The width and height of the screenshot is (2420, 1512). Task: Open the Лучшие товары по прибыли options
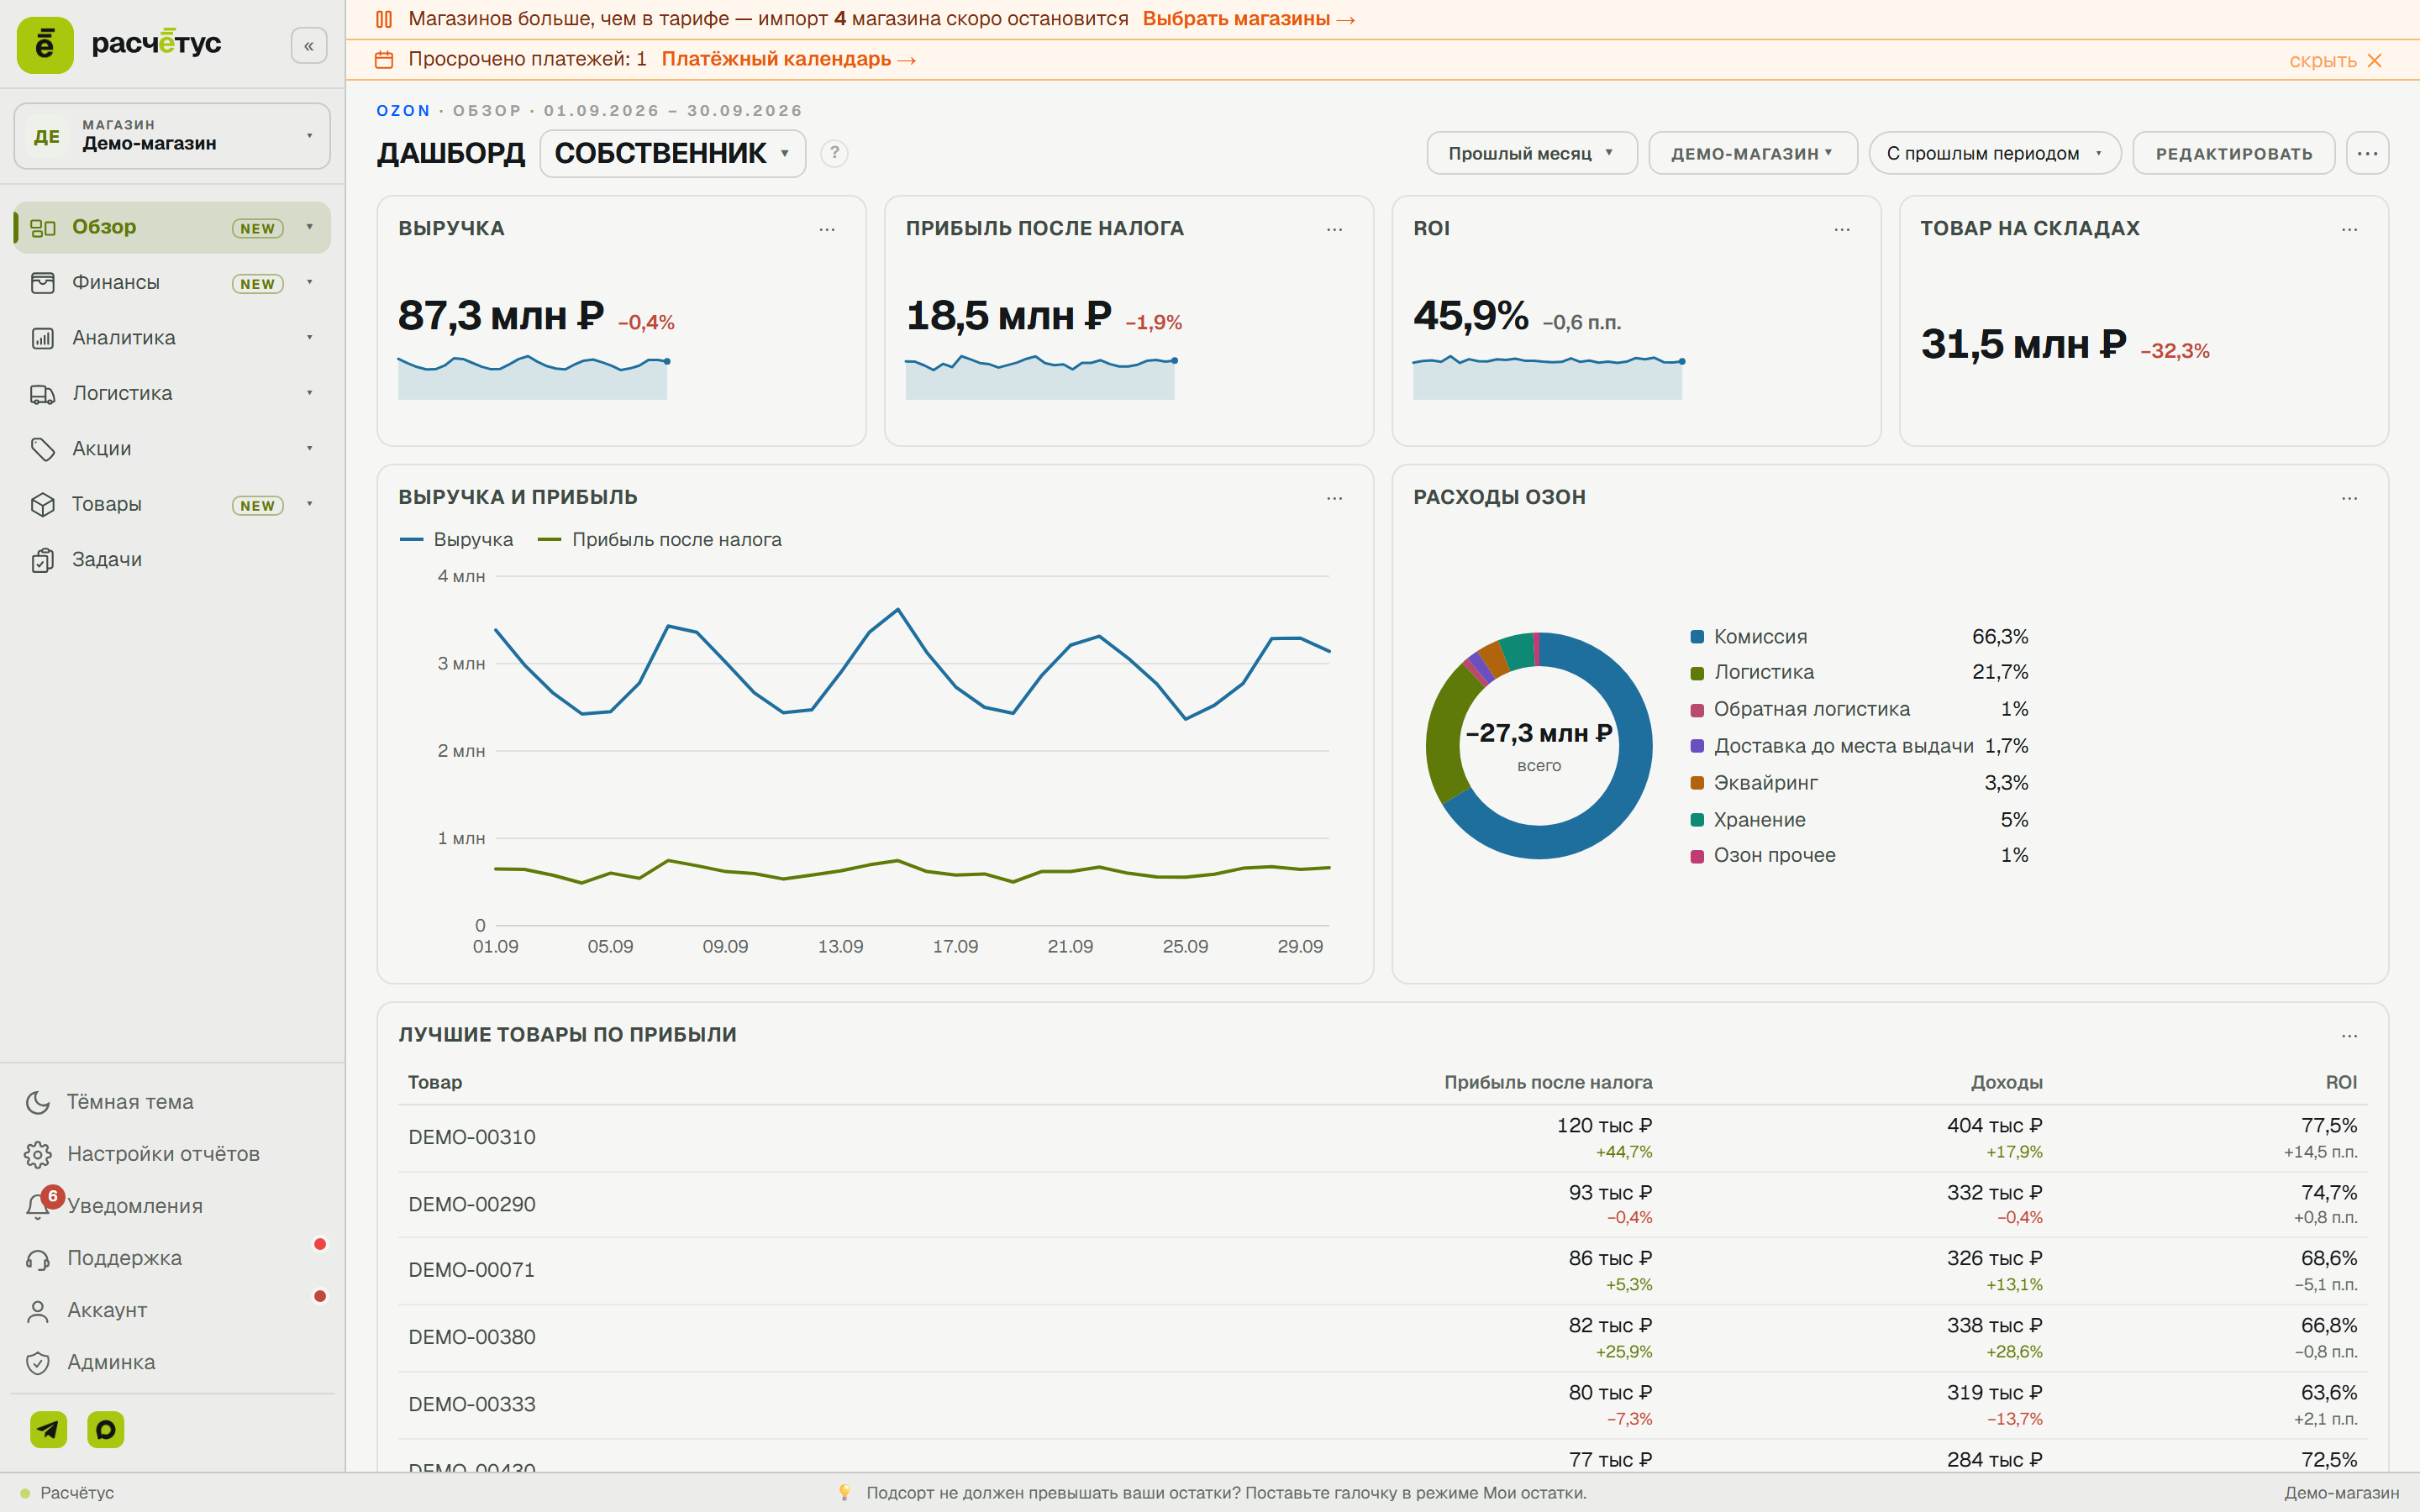point(2349,1035)
